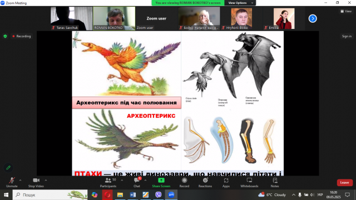
Task: Unmute the microphone
Action: click(12, 183)
